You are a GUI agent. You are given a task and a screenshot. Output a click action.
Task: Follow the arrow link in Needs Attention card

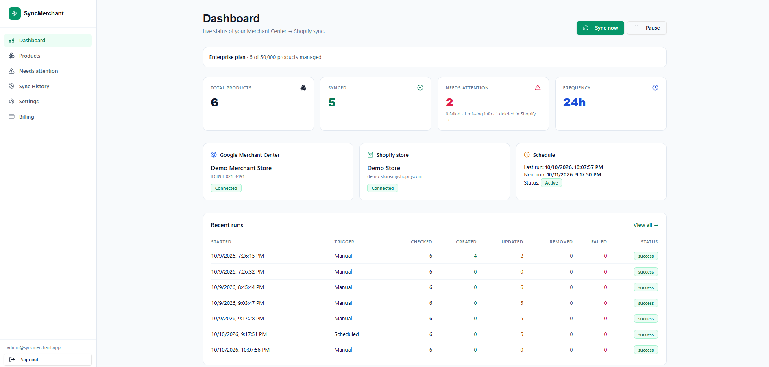448,120
